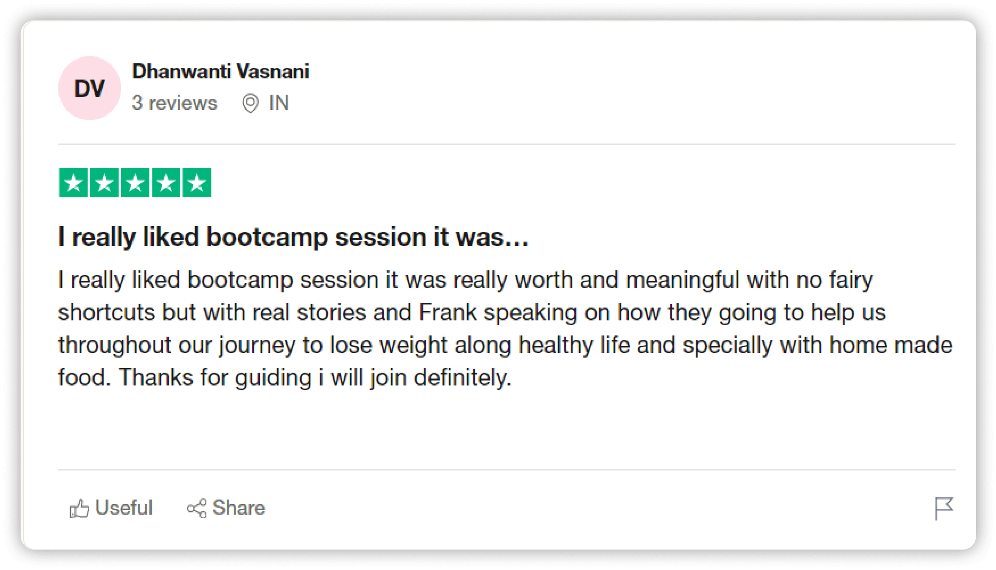Select the third green rating star
The height and width of the screenshot is (570, 996).
point(135,183)
